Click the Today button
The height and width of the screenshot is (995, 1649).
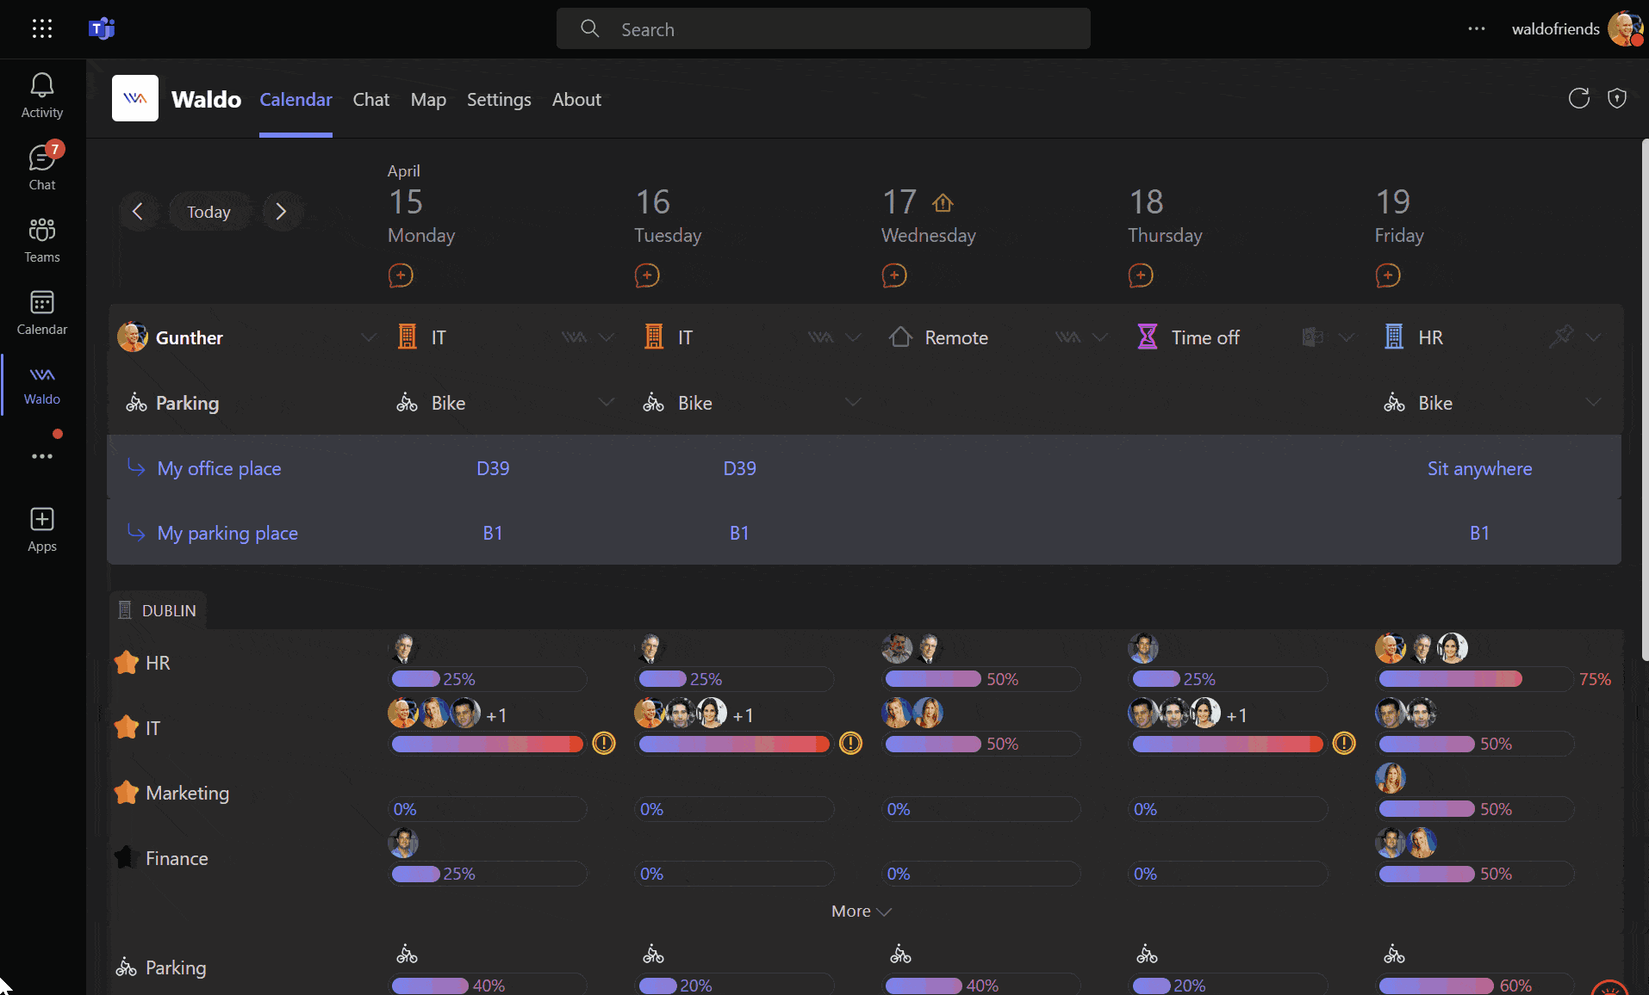(208, 212)
